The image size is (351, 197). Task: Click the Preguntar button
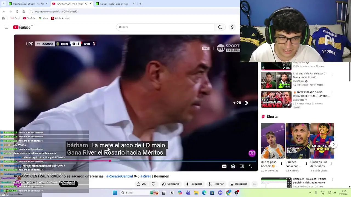click(x=194, y=184)
